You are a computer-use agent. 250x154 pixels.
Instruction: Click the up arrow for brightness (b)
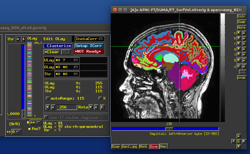point(244,38)
